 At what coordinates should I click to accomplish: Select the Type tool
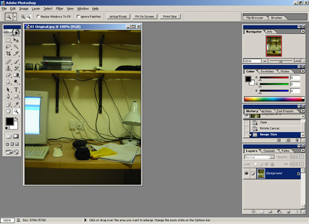coord(16,90)
